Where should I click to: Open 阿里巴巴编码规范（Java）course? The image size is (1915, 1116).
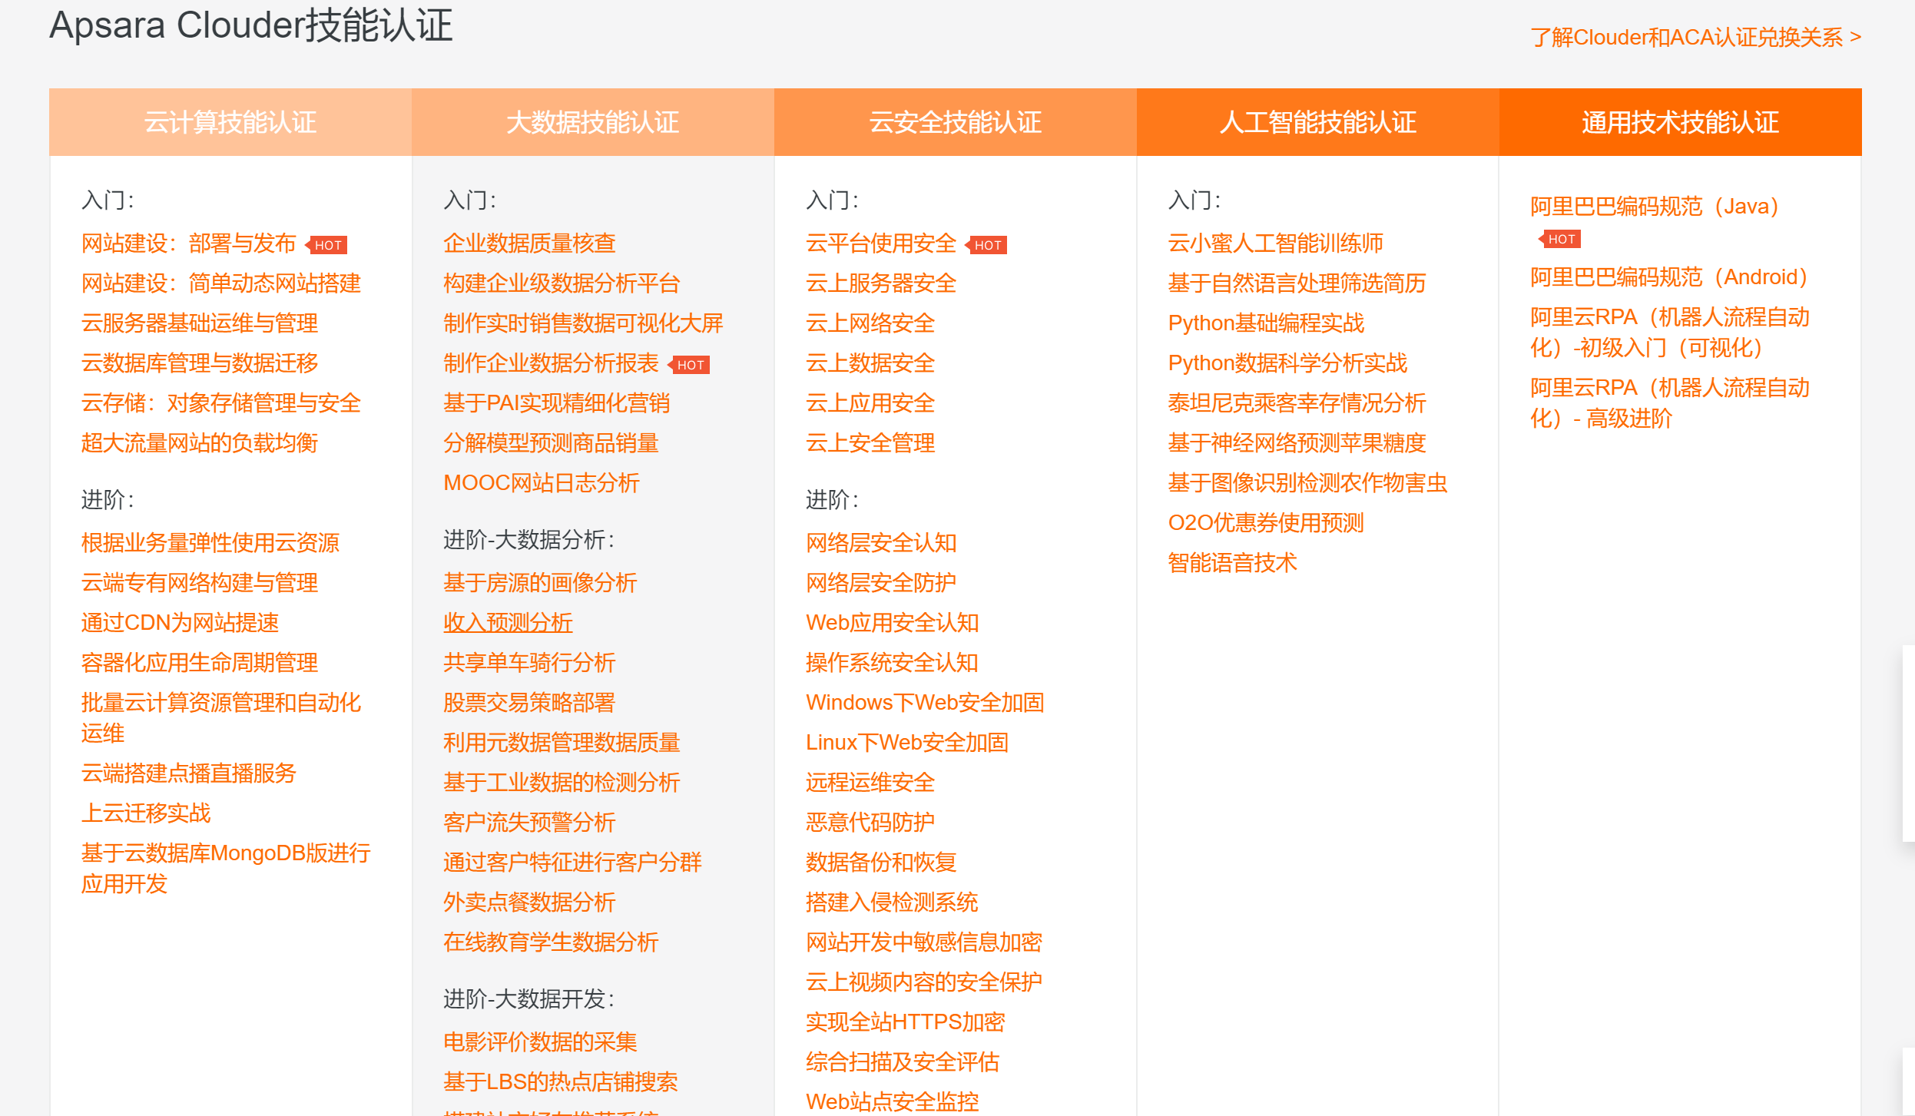(1655, 205)
